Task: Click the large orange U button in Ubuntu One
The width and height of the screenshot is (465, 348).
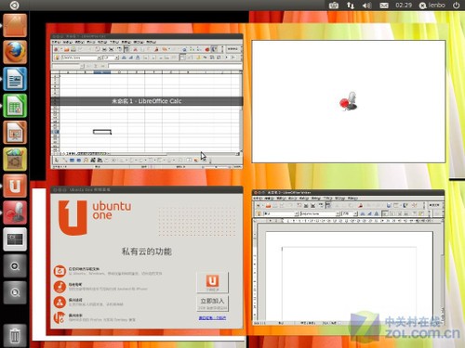Action: point(213,282)
